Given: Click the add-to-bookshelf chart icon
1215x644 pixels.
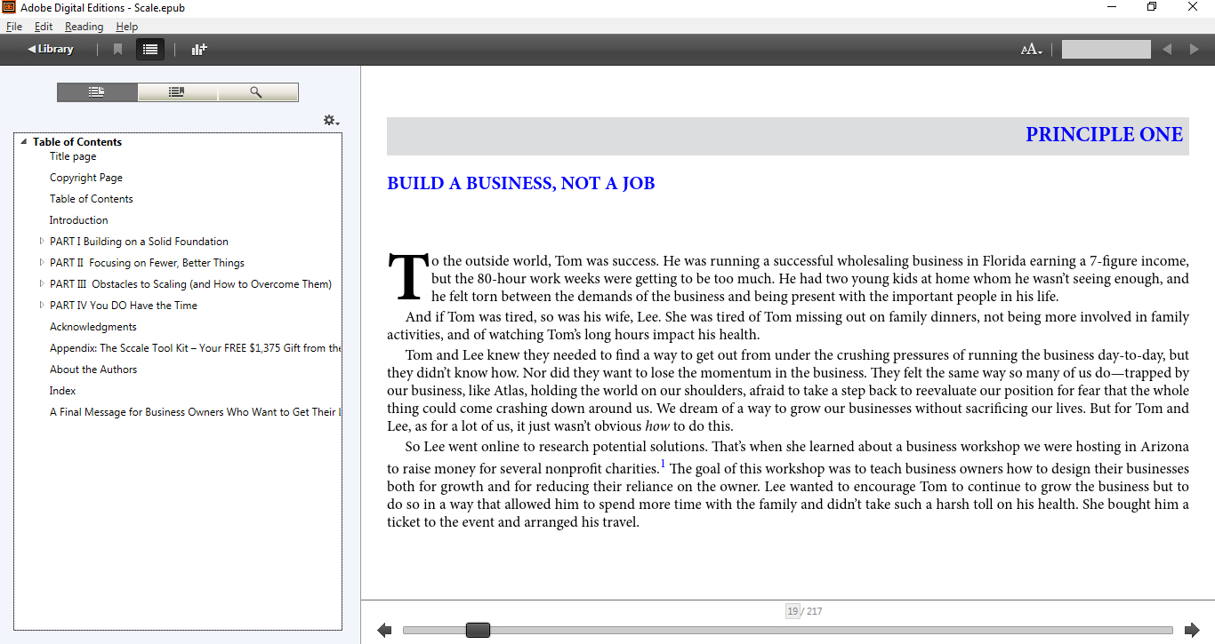Looking at the screenshot, I should (199, 49).
